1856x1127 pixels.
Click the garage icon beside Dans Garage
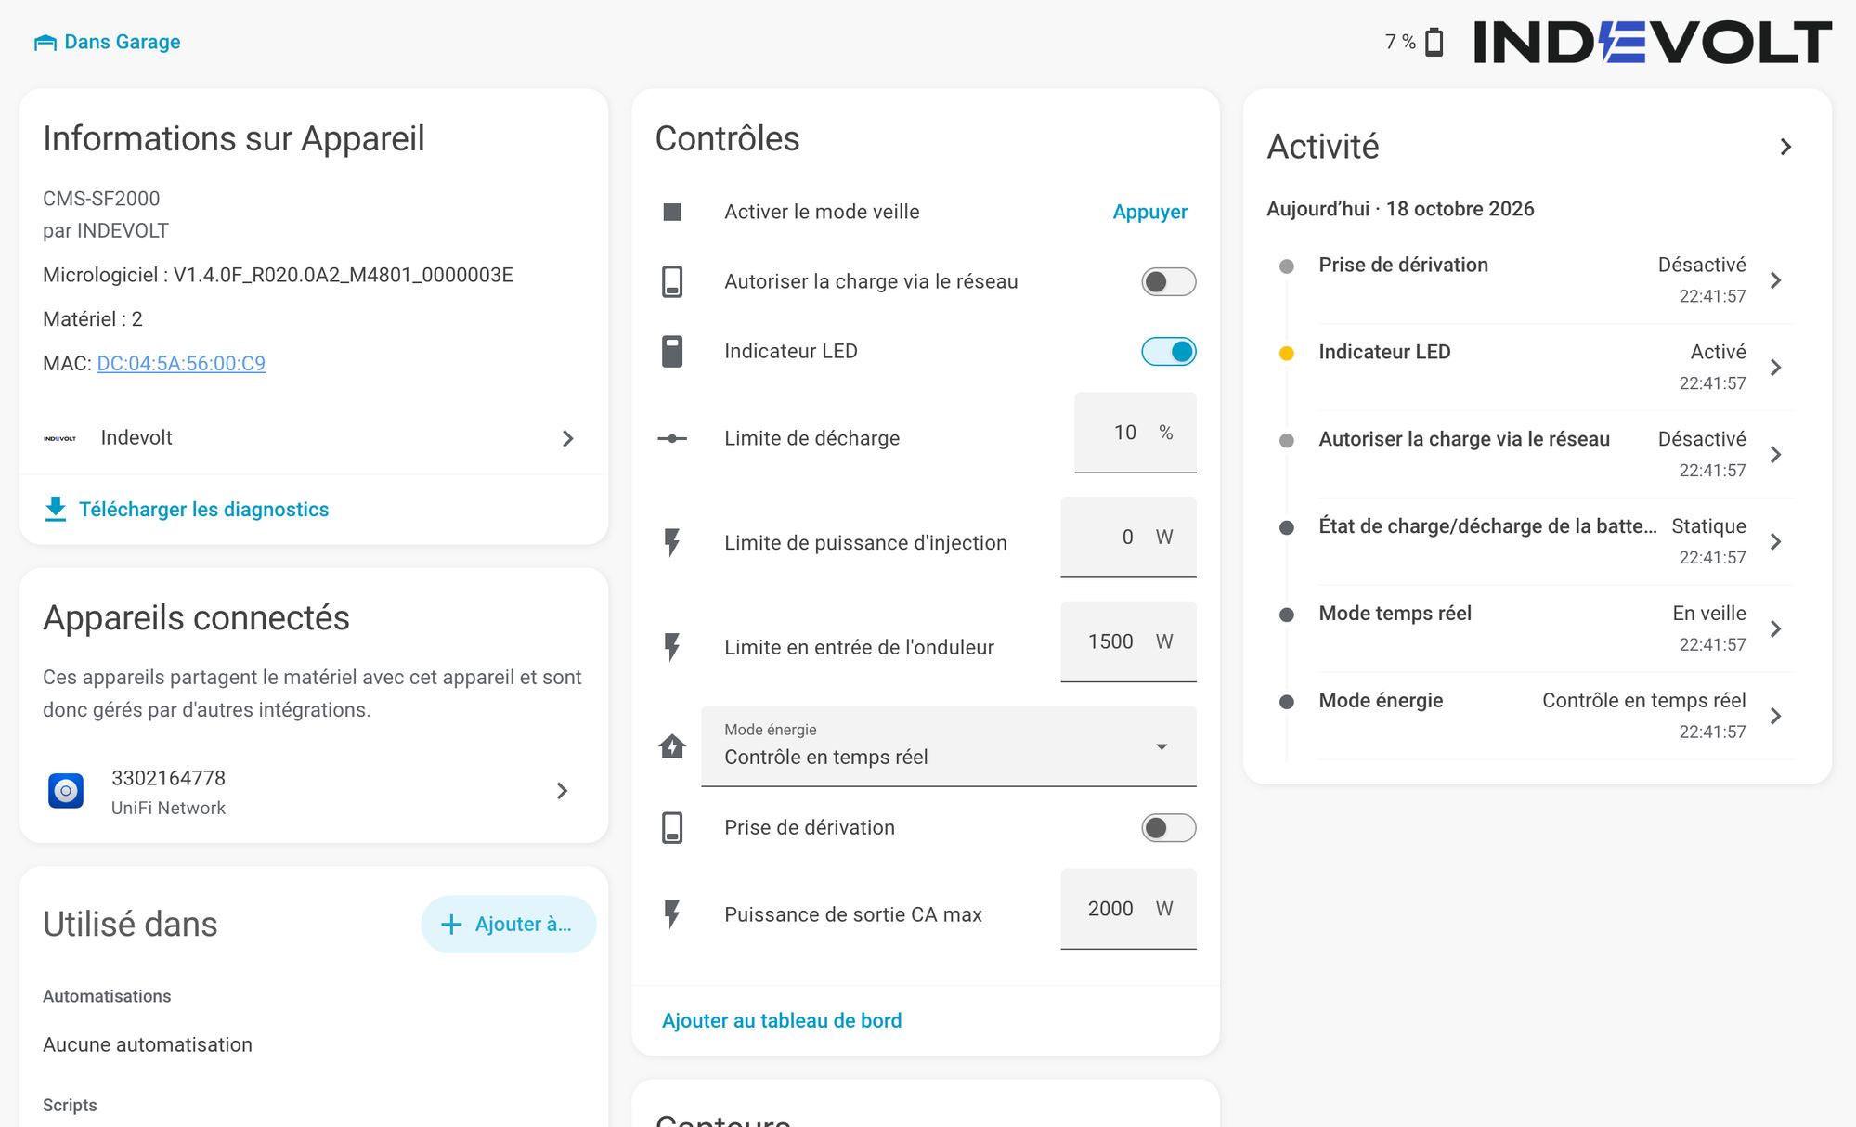[x=45, y=43]
